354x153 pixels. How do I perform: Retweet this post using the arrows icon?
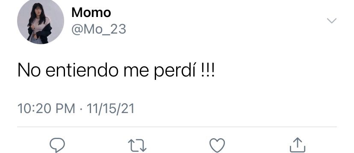pyautogui.click(x=137, y=145)
